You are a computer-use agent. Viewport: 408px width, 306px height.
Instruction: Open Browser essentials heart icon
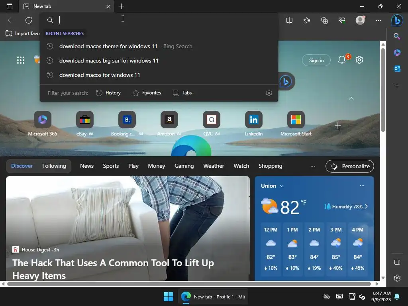pyautogui.click(x=342, y=20)
